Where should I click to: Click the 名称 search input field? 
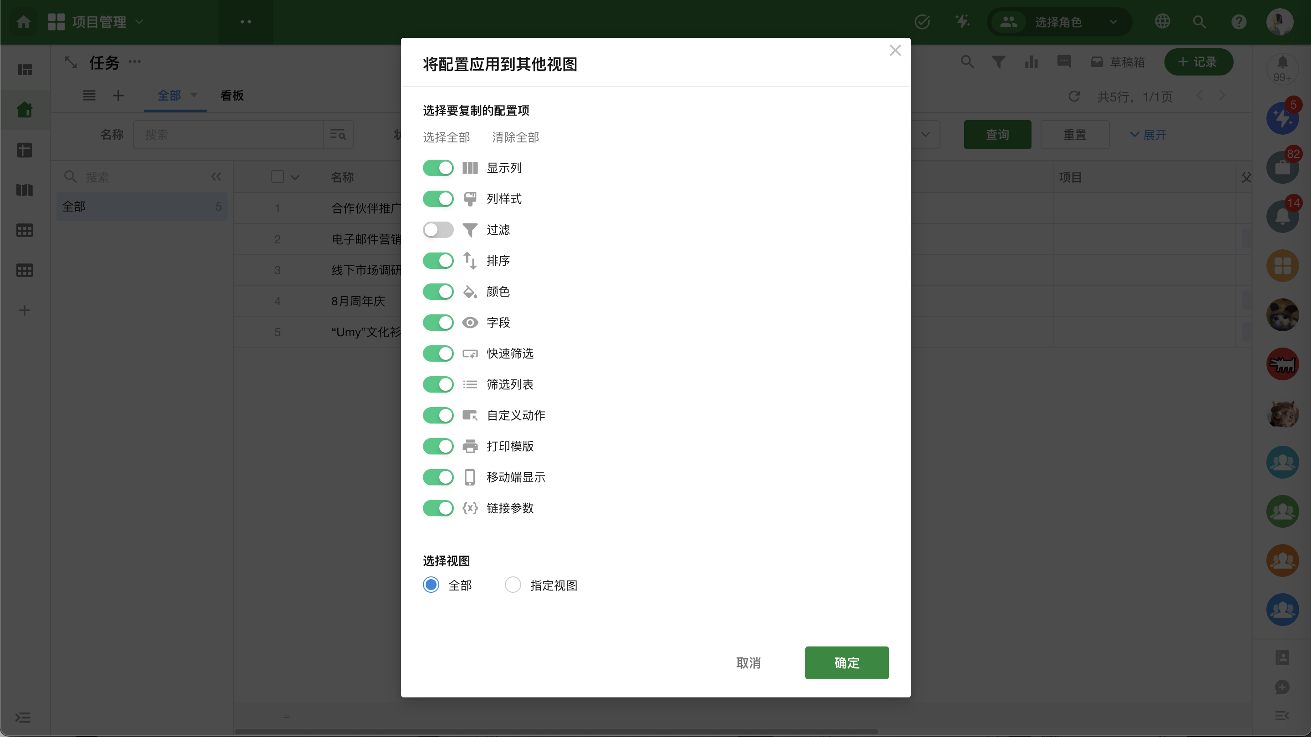pos(228,135)
